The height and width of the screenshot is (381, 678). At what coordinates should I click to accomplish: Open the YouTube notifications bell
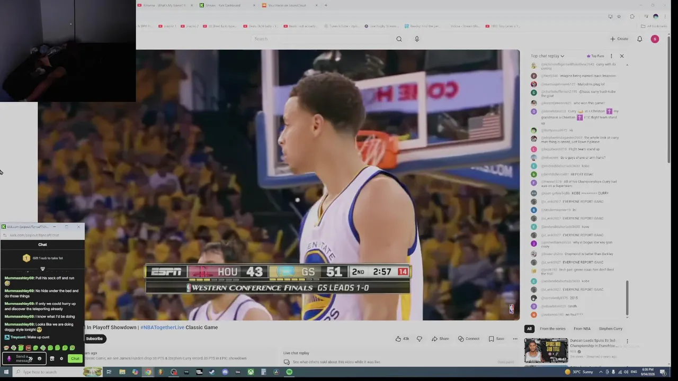point(639,39)
